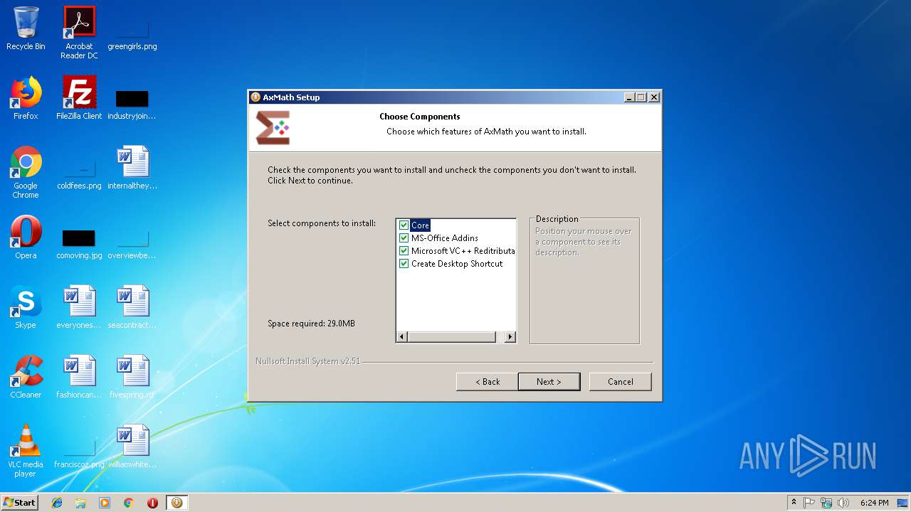The image size is (911, 512).
Task: Select the industryjoin file icon
Action: point(132,103)
